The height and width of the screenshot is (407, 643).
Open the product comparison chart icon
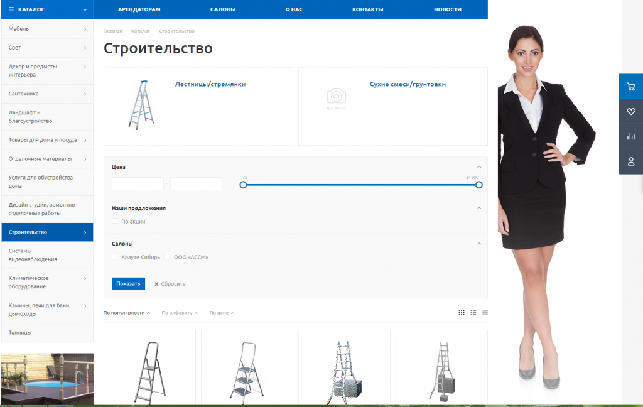(630, 136)
